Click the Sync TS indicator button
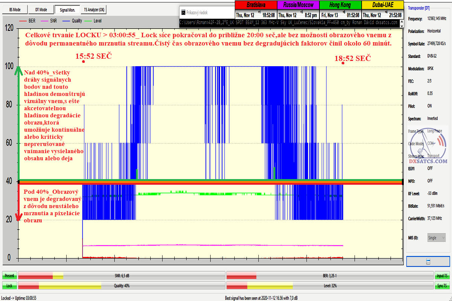The image size is (452, 301). click(442, 286)
